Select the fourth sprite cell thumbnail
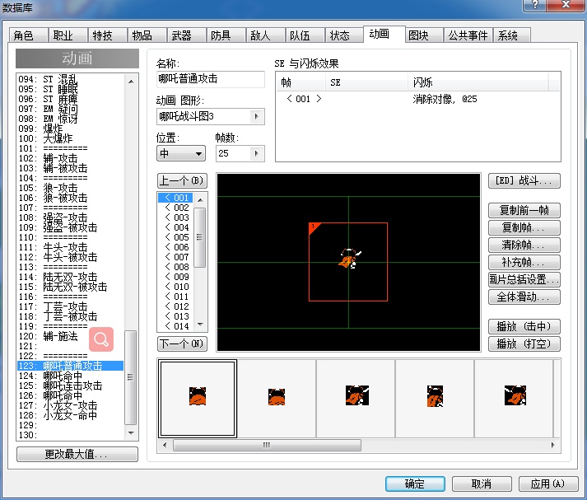Screen dimensions: 587x500 click(x=435, y=399)
